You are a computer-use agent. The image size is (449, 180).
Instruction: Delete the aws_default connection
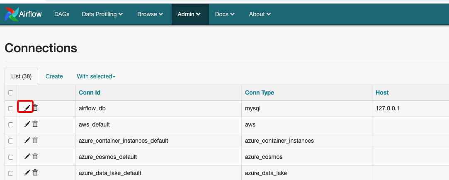coord(35,124)
